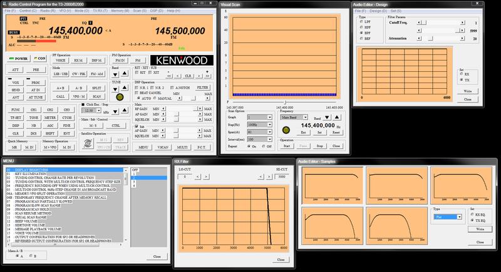Click the Attenuation slider thumb in Audio Editor

pos(430,38)
